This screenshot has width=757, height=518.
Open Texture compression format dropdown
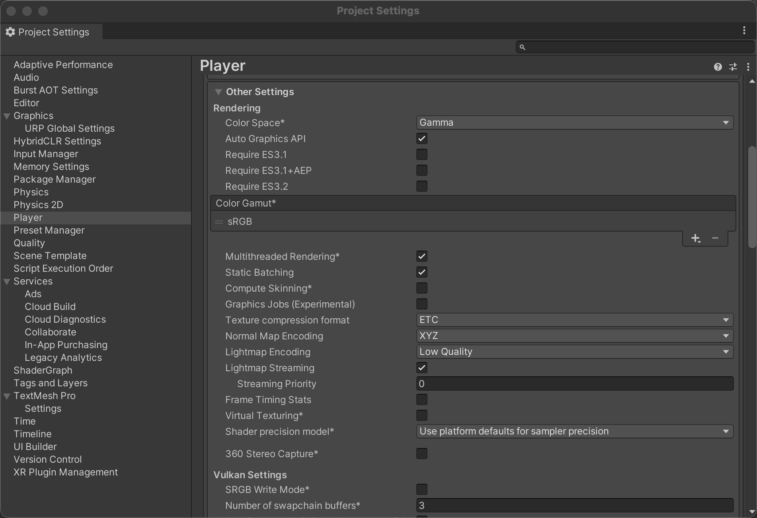click(575, 320)
